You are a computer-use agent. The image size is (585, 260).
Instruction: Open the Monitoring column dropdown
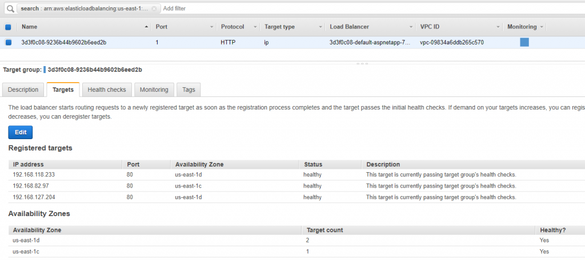pyautogui.click(x=542, y=27)
